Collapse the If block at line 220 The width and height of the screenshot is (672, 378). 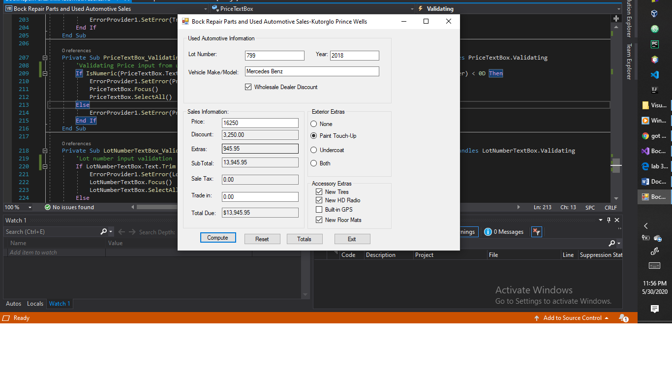tap(45, 166)
